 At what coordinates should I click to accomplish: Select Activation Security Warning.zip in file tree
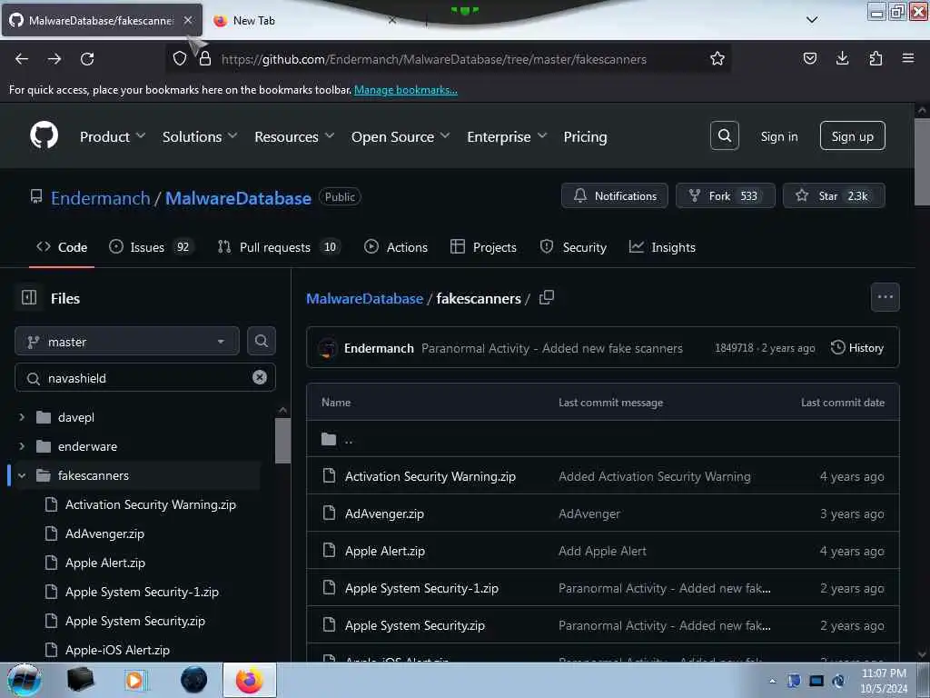150,504
